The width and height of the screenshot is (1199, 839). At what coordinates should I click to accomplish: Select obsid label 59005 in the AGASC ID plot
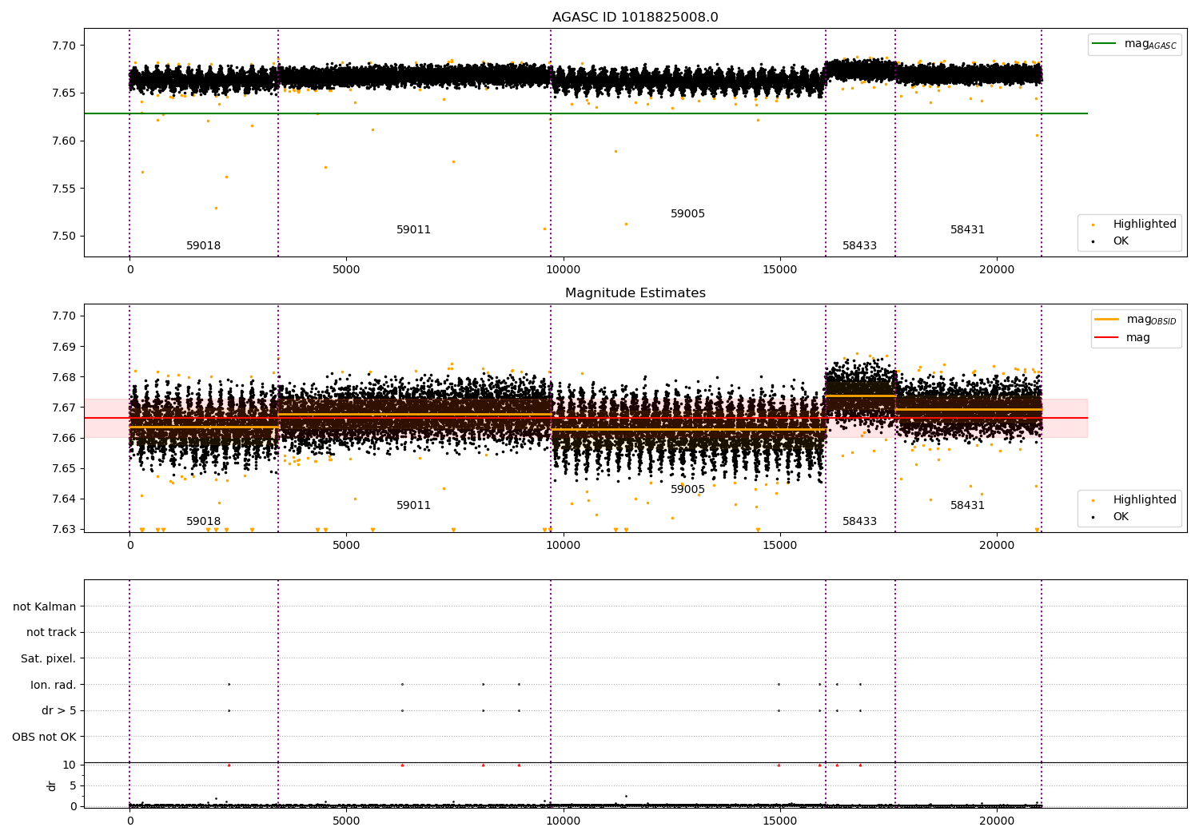[x=688, y=214]
